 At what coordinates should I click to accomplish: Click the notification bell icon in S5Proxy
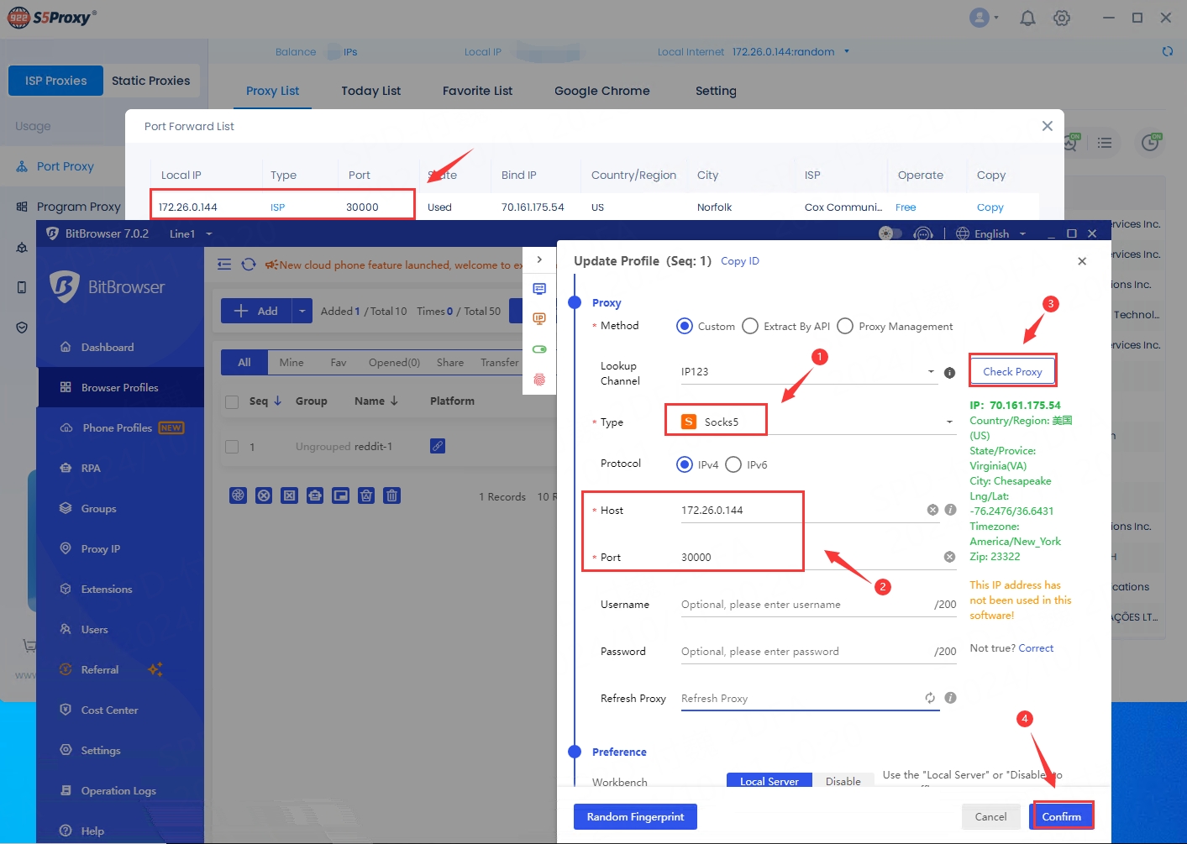pos(1027,18)
